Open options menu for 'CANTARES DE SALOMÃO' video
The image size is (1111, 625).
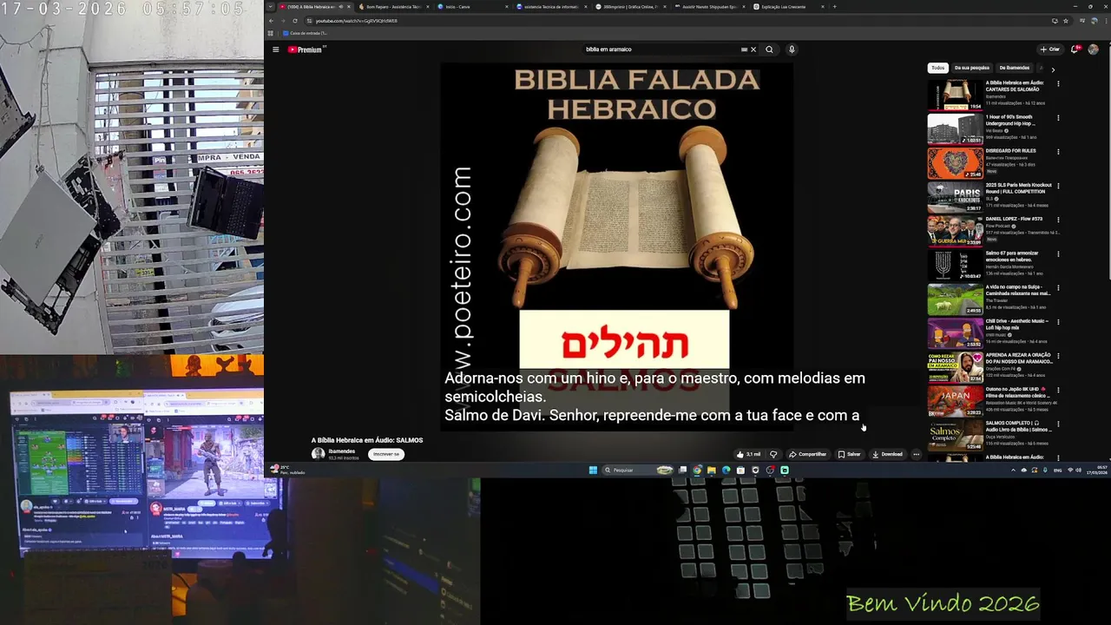click(x=1058, y=83)
